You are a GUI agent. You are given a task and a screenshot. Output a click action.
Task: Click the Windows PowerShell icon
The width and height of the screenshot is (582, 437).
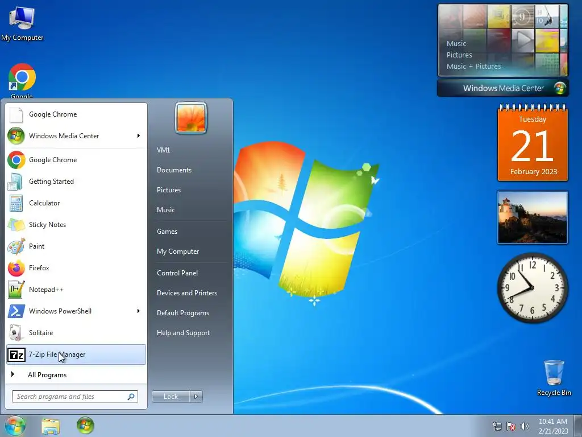tap(16, 311)
